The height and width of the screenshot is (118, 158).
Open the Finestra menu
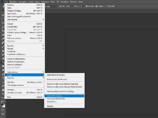73,2
